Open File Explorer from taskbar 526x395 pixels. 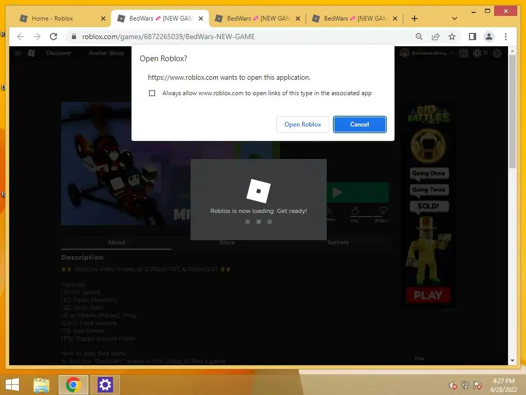[x=42, y=385]
